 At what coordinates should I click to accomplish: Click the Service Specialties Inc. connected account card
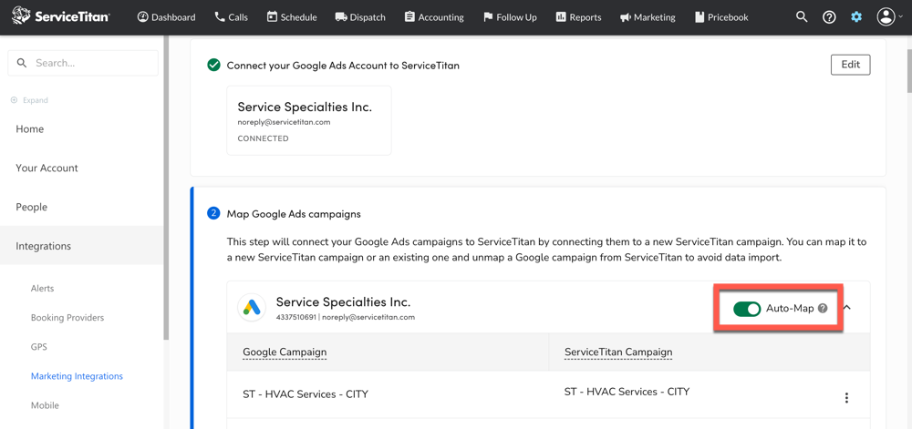click(x=309, y=120)
